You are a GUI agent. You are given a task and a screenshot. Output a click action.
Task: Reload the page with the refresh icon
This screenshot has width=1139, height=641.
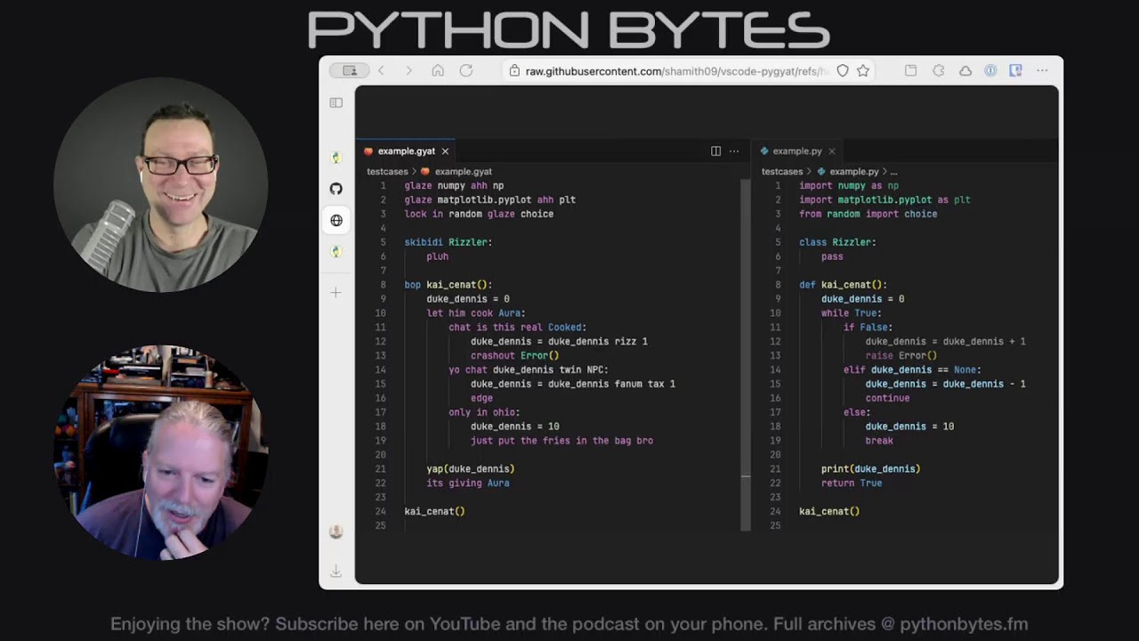click(466, 71)
